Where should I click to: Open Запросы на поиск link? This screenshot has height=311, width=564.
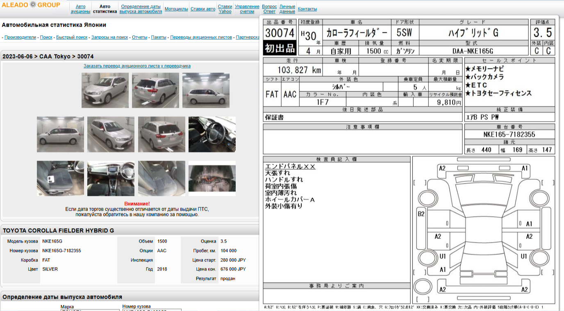tap(109, 37)
